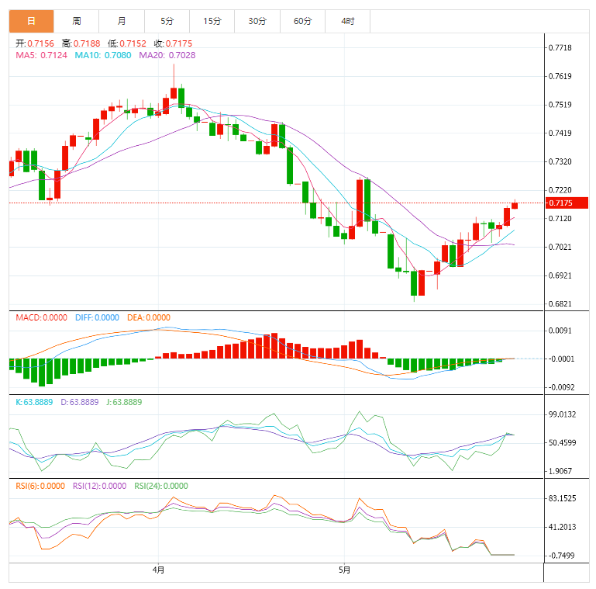This screenshot has height=589, width=596.
Task: Click the 0.7718 price axis label
Action: (x=560, y=47)
